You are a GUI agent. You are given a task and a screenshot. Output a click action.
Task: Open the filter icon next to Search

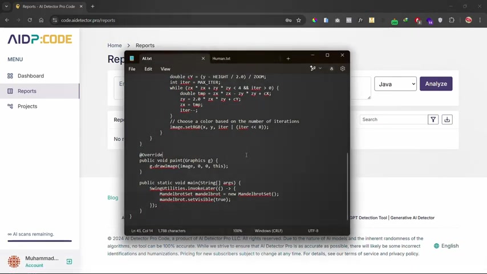433,119
